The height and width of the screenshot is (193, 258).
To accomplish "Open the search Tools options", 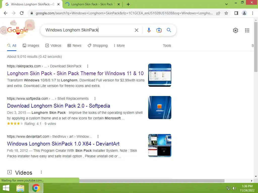I will 167,46.
